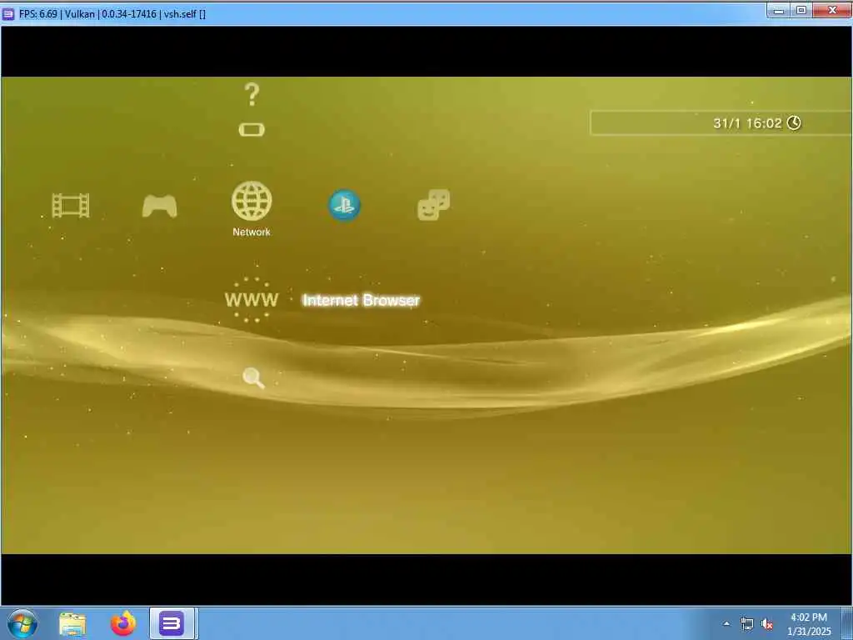Viewport: 853px width, 640px height.
Task: Maximize the RPCS3 window
Action: coord(801,10)
